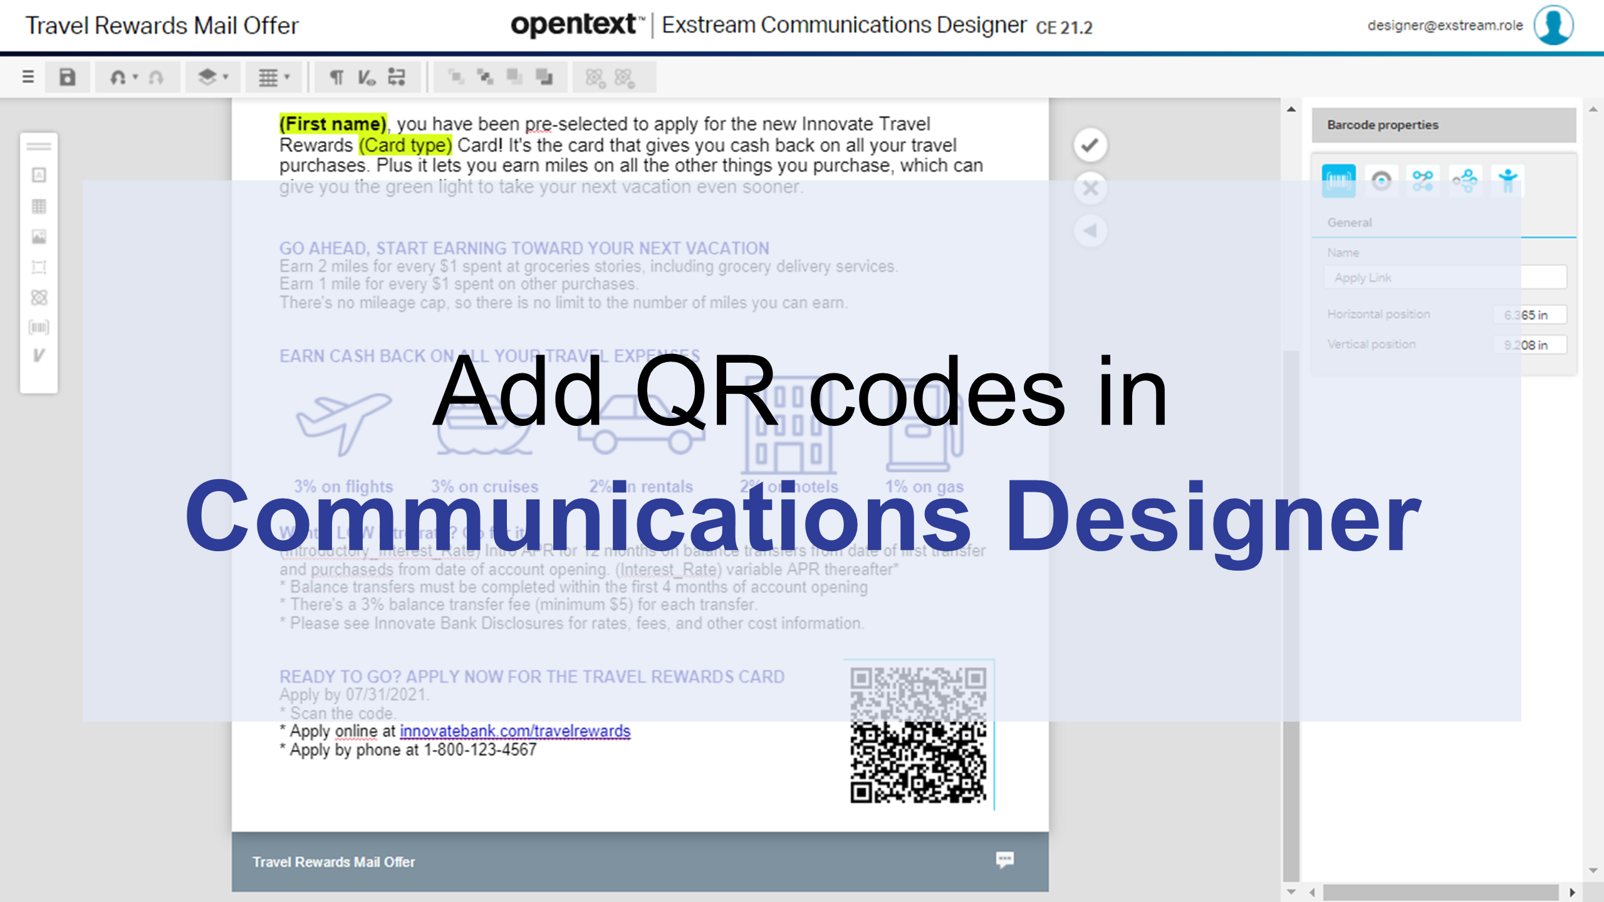The width and height of the screenshot is (1604, 902).
Task: Click designer@exstream.role account text
Action: (1445, 25)
